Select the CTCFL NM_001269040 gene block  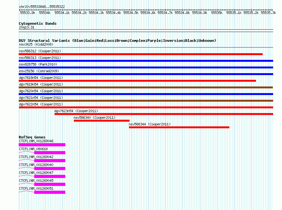[50, 169]
